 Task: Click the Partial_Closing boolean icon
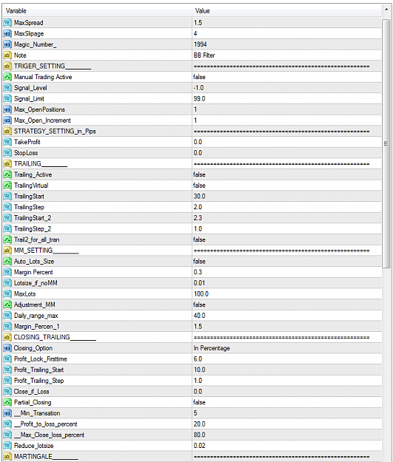[7, 402]
